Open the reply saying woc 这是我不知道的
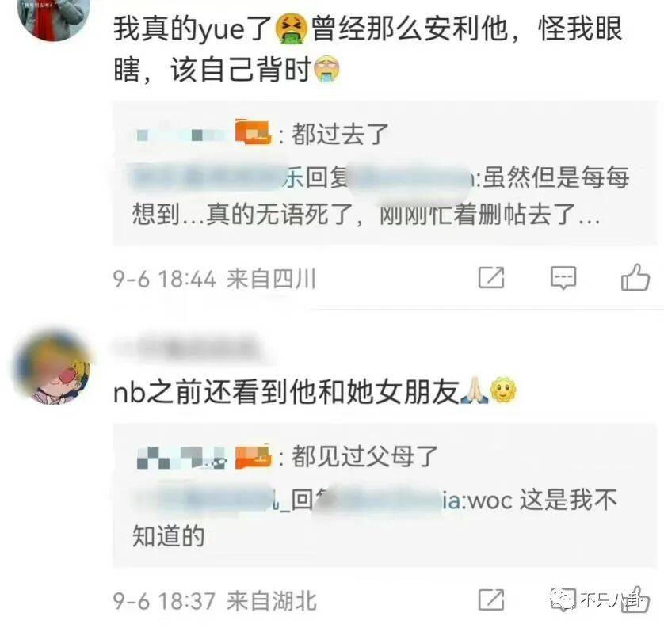 (375, 518)
